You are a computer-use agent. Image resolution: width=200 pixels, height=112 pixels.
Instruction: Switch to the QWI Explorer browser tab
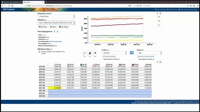33,2
